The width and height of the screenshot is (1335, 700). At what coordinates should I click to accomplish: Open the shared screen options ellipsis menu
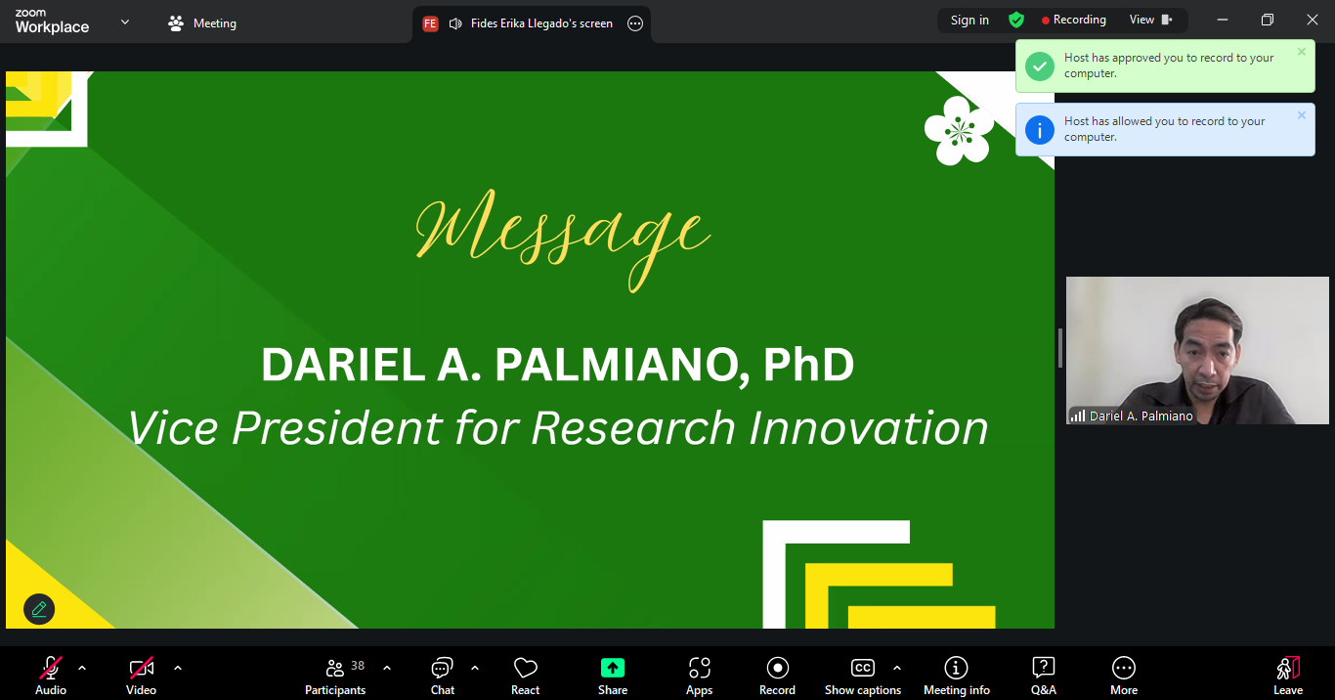pyautogui.click(x=635, y=23)
